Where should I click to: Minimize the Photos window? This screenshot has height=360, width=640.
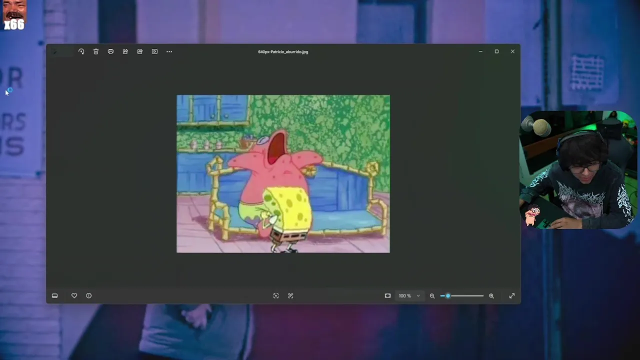[x=480, y=51]
